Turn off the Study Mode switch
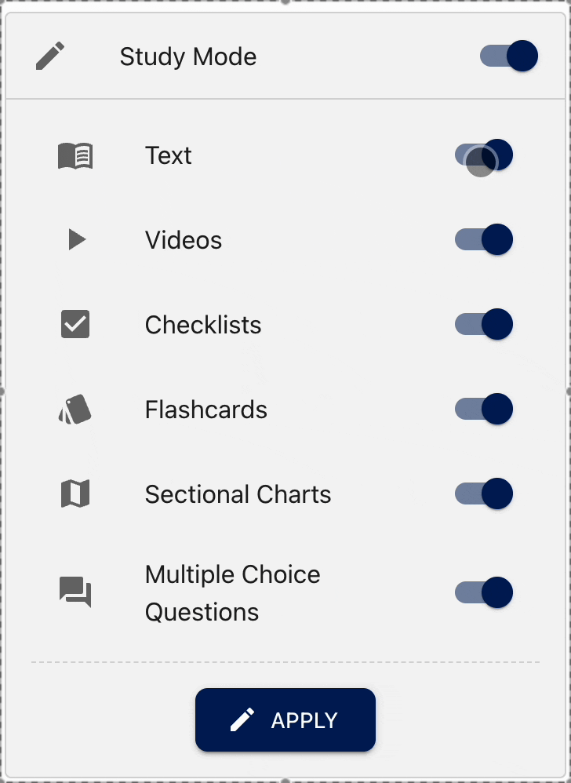571x783 pixels. point(509,56)
